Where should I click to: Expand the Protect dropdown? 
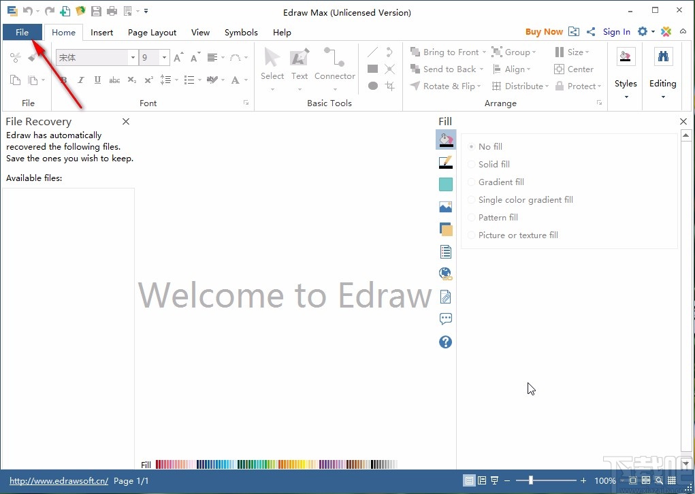click(x=599, y=86)
